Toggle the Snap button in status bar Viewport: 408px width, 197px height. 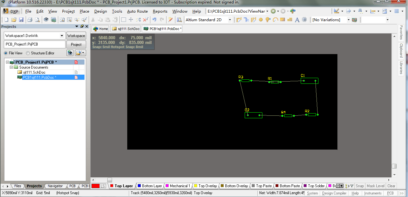coord(360,186)
